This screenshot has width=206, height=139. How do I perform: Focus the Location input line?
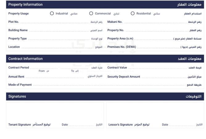58,47
